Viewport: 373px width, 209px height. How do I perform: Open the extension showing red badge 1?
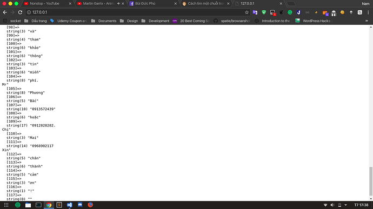[x=272, y=12]
